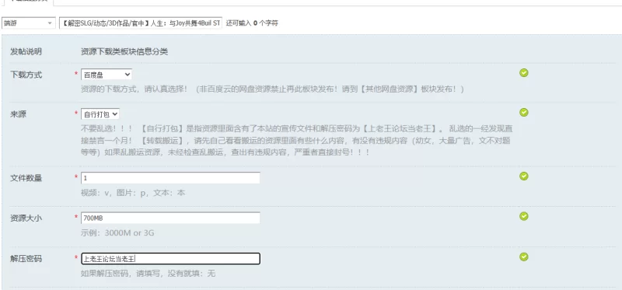This screenshot has height=290, width=622.
Task: Open the 端游 category dropdown
Action: coord(28,23)
